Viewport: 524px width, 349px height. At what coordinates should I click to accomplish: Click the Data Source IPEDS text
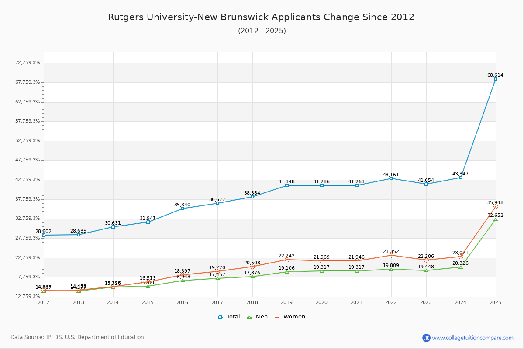(x=77, y=337)
